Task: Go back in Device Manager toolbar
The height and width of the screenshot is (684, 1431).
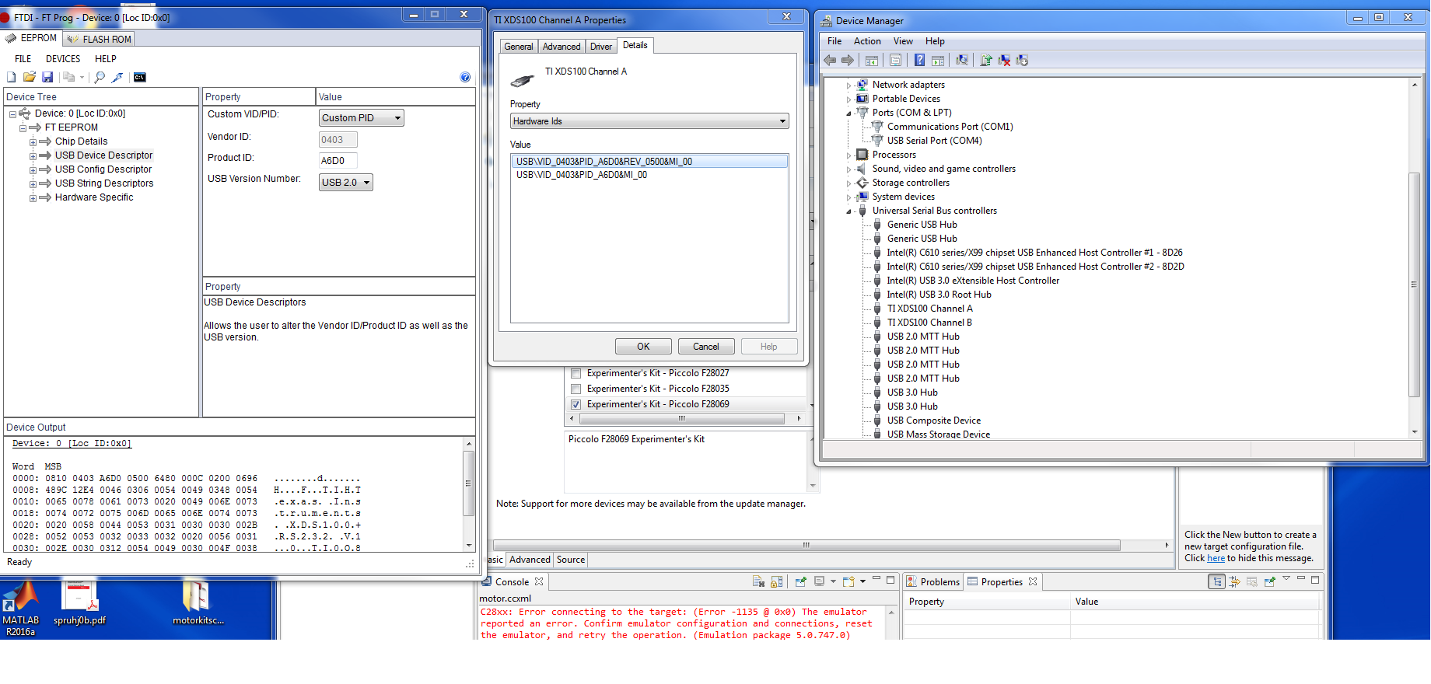Action: click(830, 61)
